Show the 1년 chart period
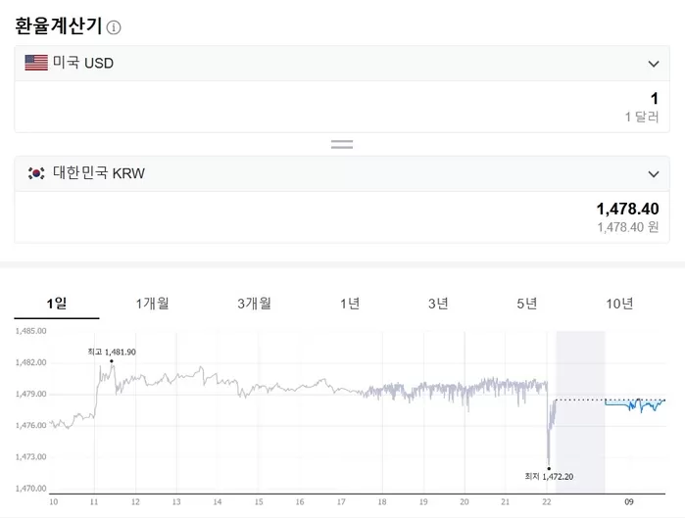The height and width of the screenshot is (518, 685). tap(350, 304)
